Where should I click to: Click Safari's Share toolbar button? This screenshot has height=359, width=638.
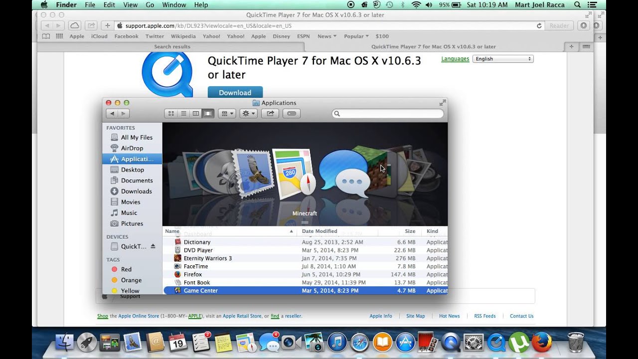coord(91,25)
